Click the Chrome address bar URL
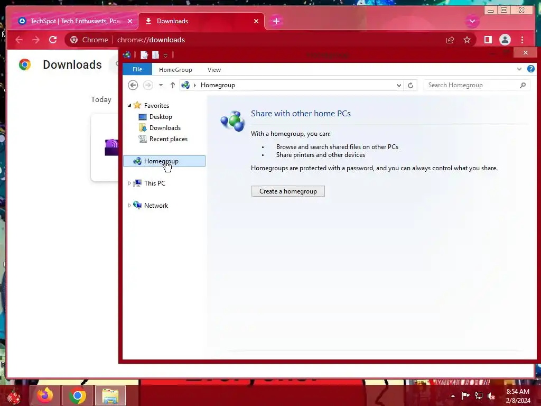This screenshot has height=406, width=541. pos(151,40)
